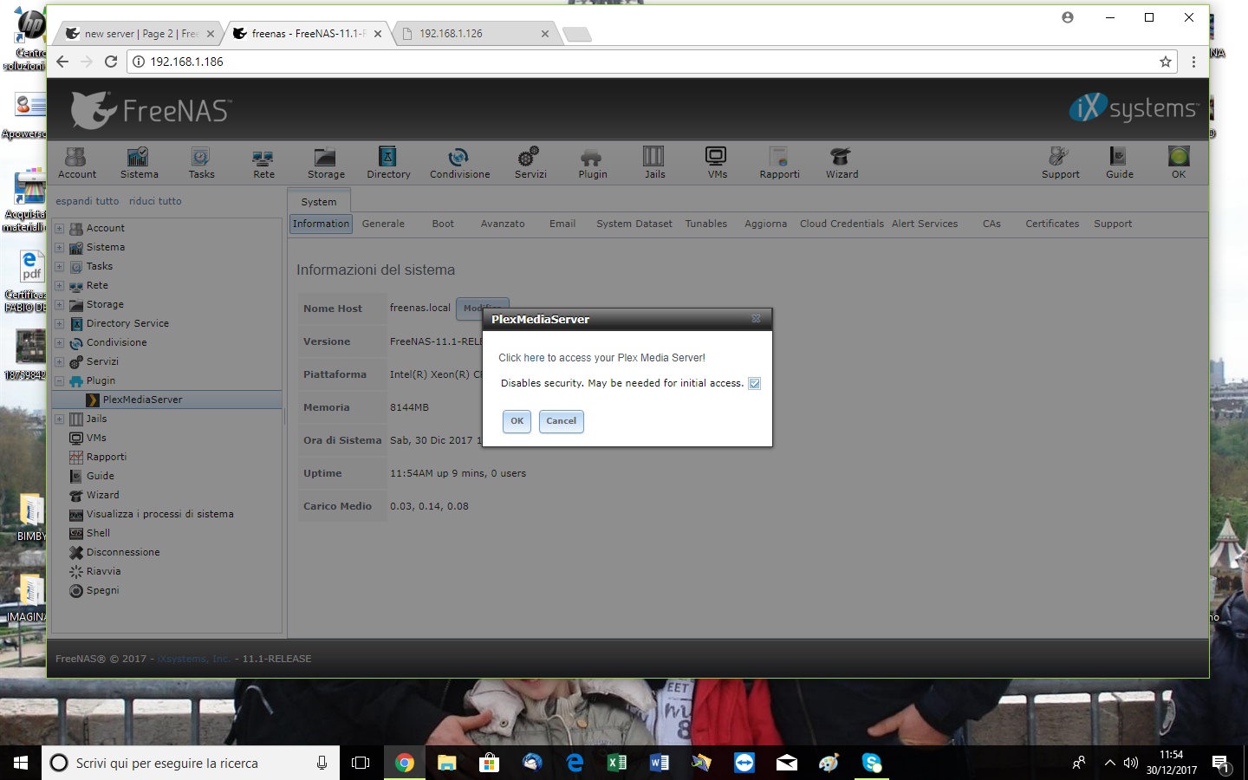The height and width of the screenshot is (780, 1248).
Task: Bookmark this page with the star
Action: 1166,62
